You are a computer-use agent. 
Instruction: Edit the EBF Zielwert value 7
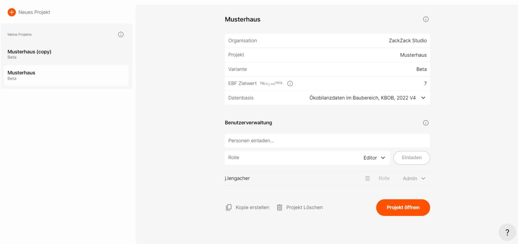pos(425,84)
